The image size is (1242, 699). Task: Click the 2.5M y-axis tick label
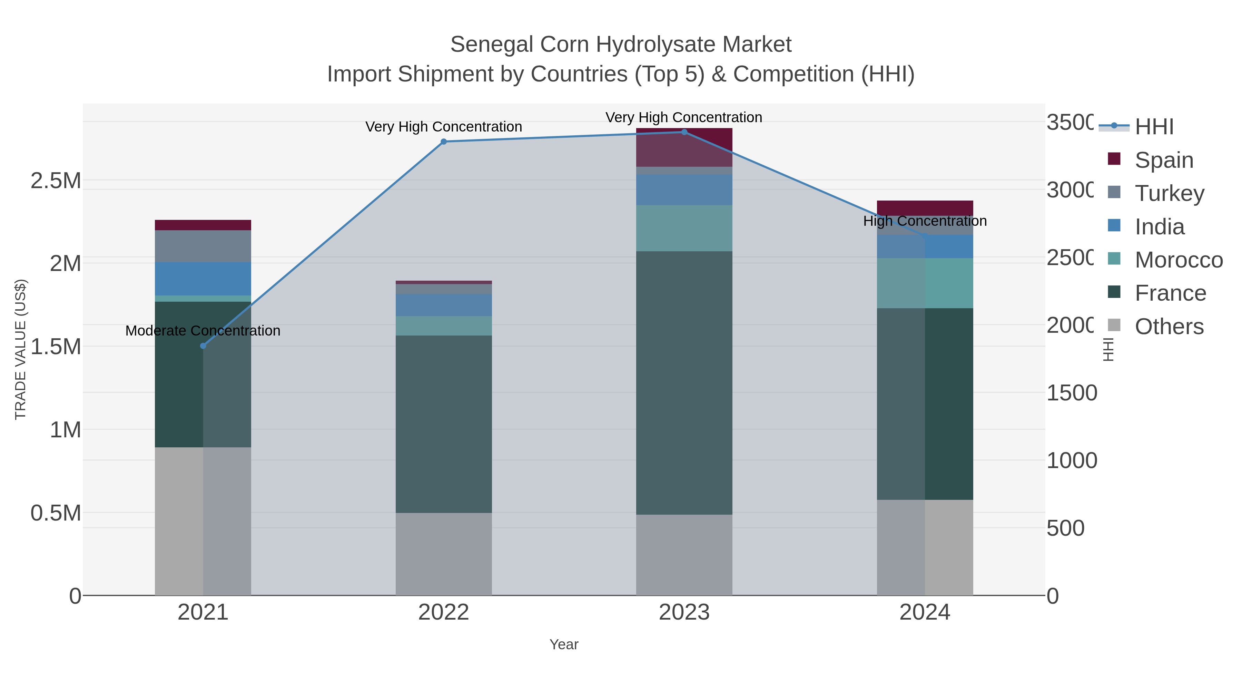click(x=56, y=181)
